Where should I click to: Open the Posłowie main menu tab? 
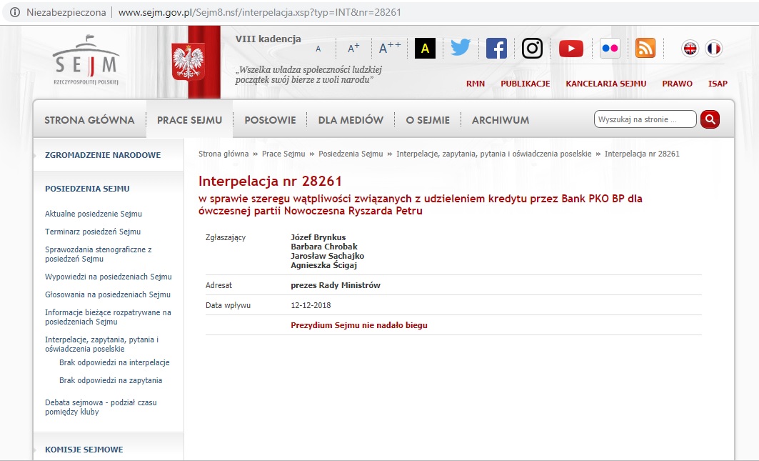coord(270,120)
